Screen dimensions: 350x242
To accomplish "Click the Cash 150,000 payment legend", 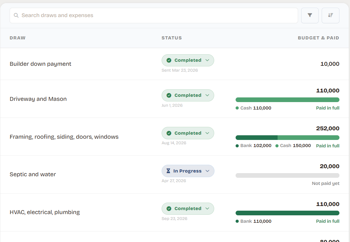I will point(293,146).
